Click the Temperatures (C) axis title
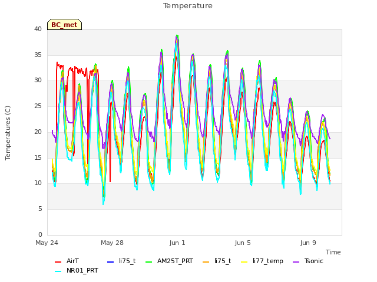The height and width of the screenshot is (282, 377). [8, 133]
